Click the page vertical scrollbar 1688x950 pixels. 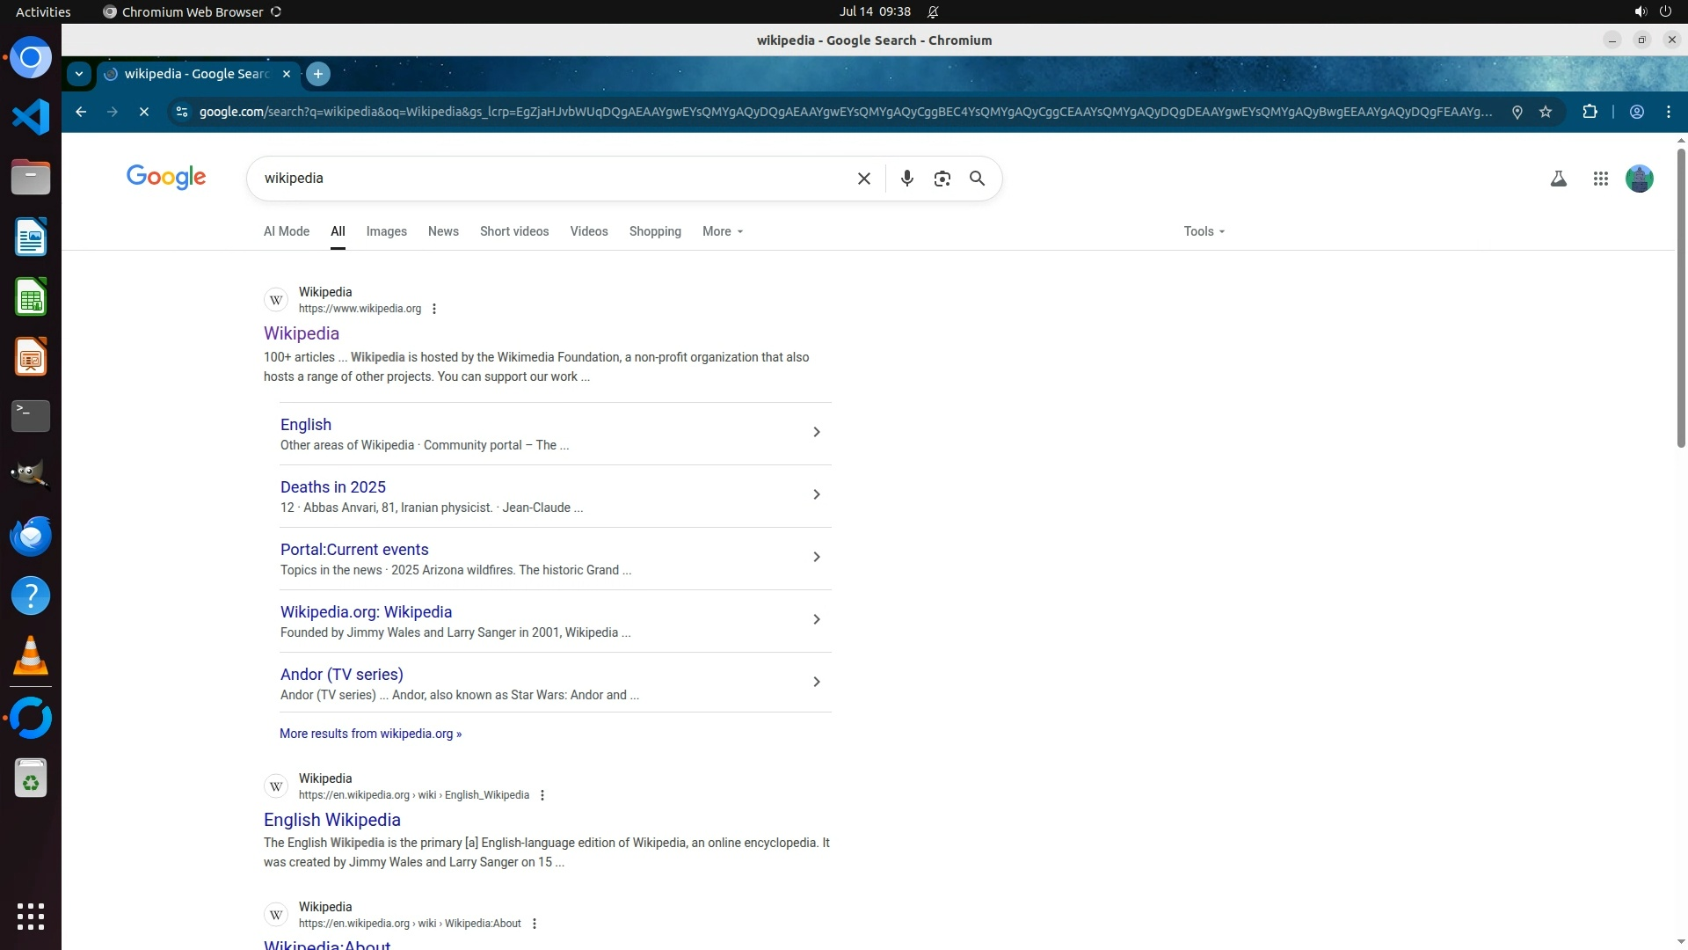click(x=1681, y=299)
